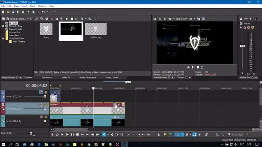Open the overlays dropdown next to grid icon

click(195, 19)
